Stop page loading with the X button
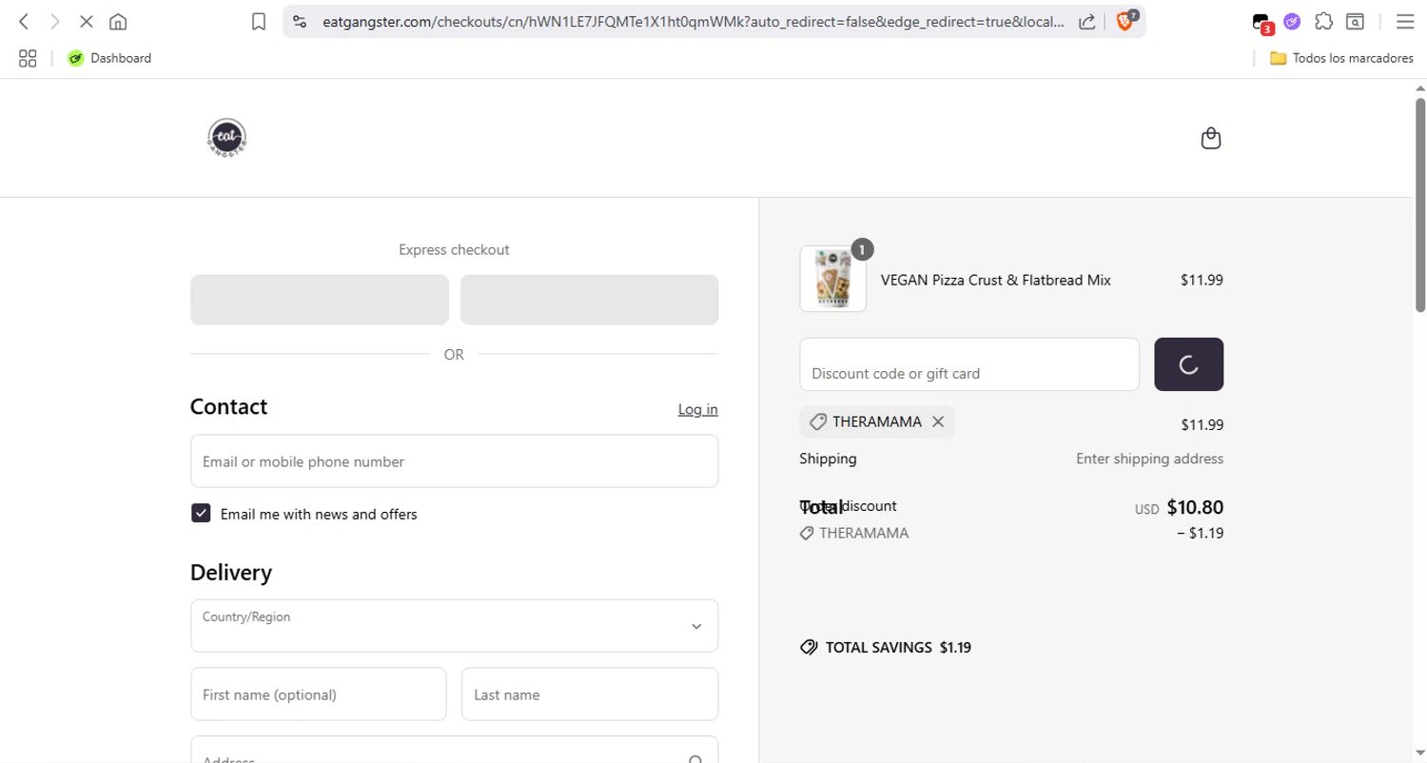This screenshot has width=1427, height=763. 86,22
